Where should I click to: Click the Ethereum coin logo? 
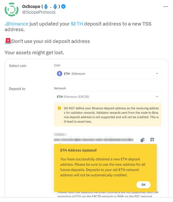[59, 74]
